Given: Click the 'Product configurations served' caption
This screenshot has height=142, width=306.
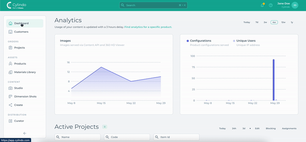Looking at the screenshot, I should click(x=209, y=45).
